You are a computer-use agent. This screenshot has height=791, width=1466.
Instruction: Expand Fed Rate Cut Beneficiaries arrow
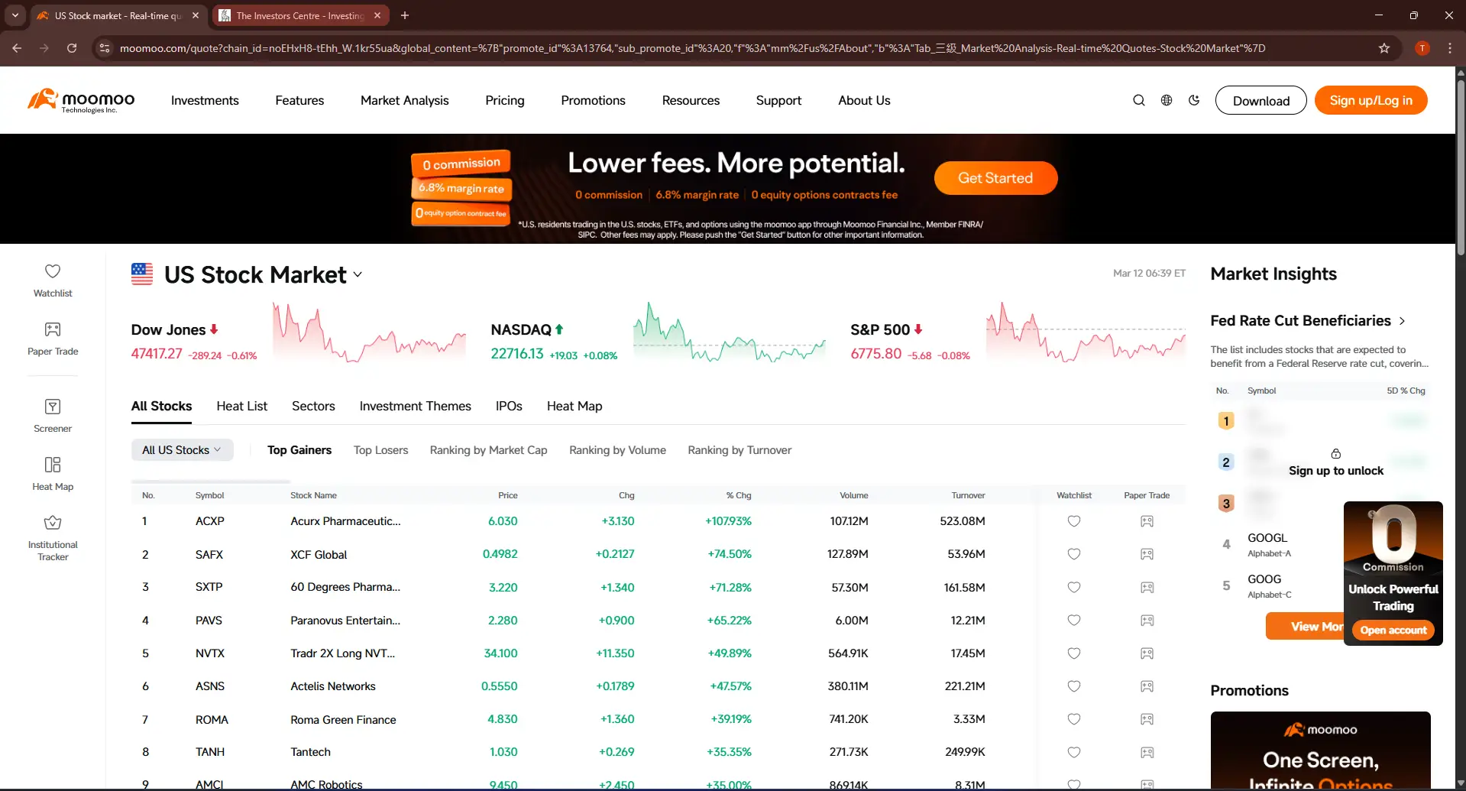[1402, 321]
